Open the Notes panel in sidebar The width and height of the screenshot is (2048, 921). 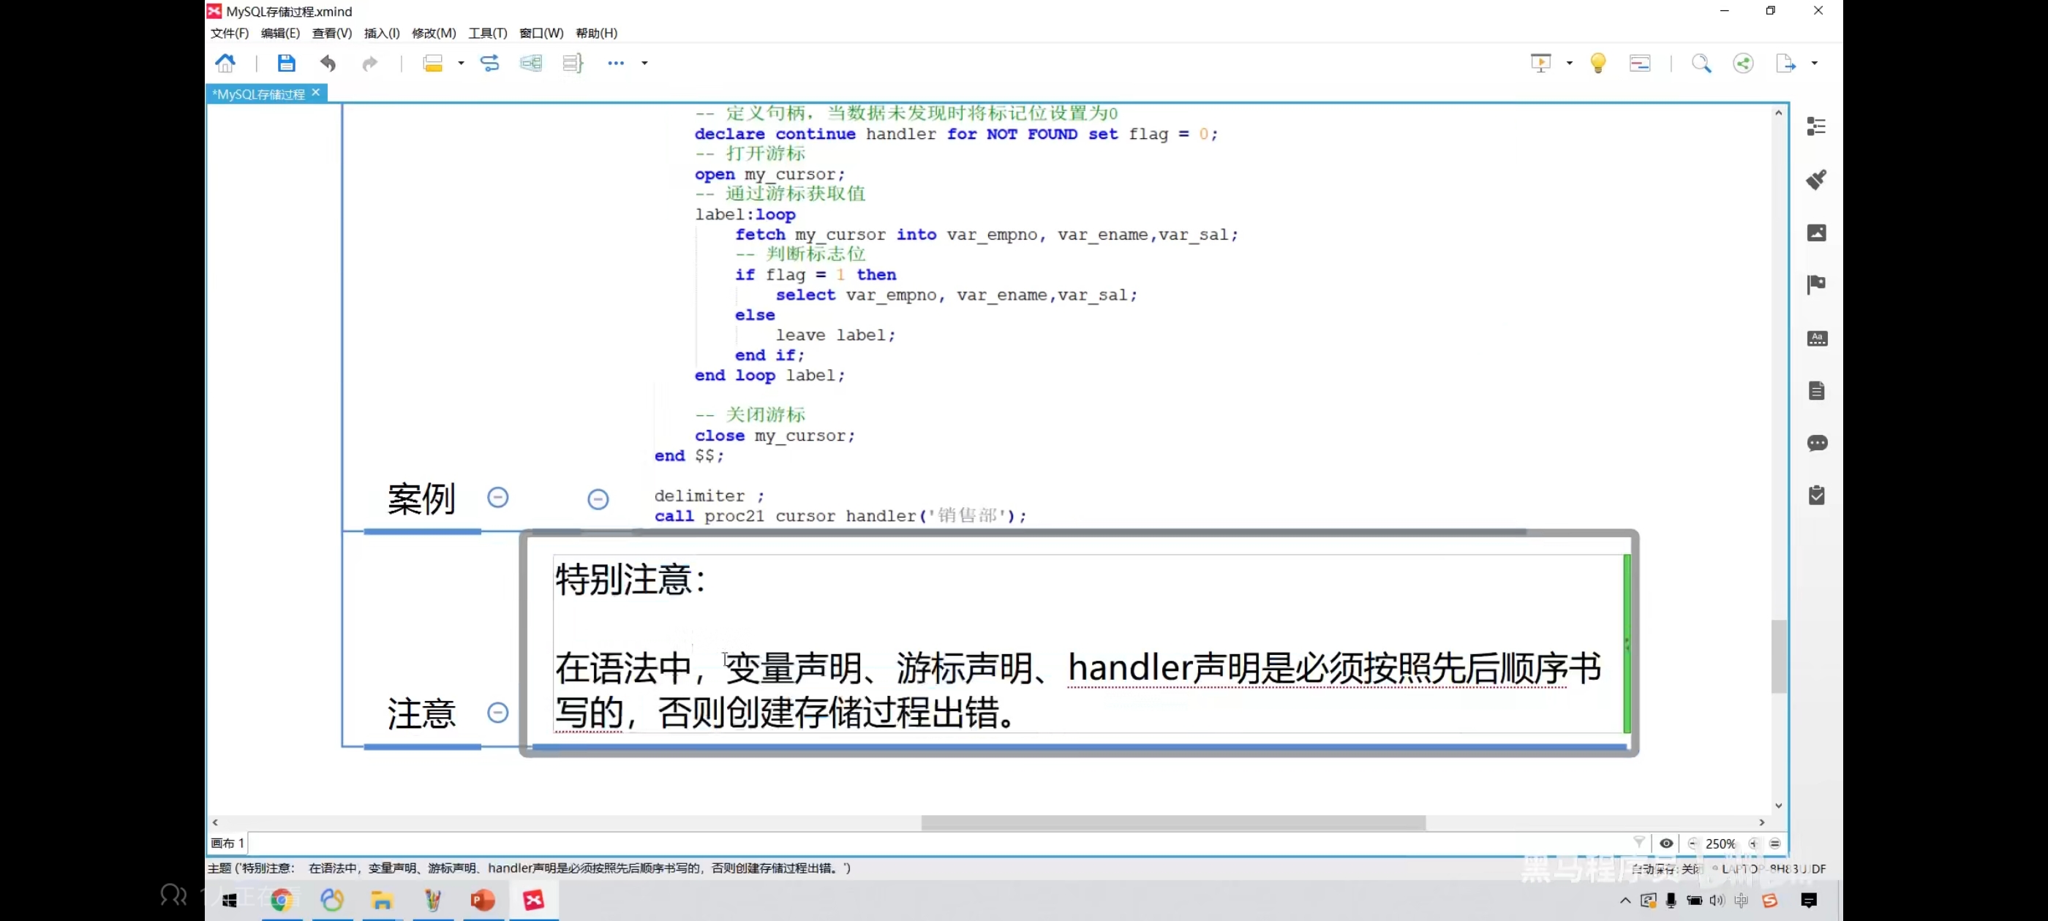tap(1816, 390)
